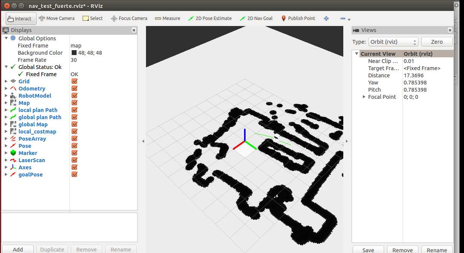Click the Odometry display icon
The height and width of the screenshot is (253, 464).
tap(13, 89)
